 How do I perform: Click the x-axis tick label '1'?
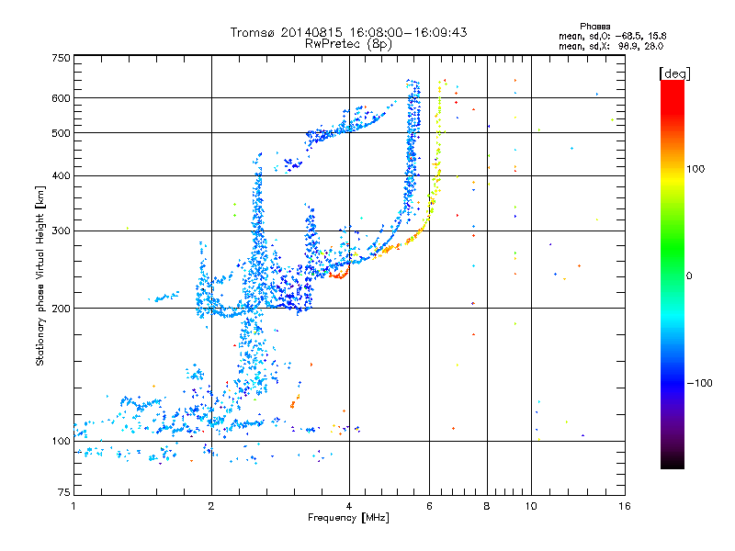click(73, 506)
